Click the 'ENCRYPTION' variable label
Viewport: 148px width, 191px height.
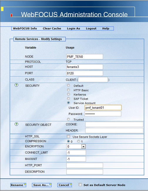pos(34,146)
